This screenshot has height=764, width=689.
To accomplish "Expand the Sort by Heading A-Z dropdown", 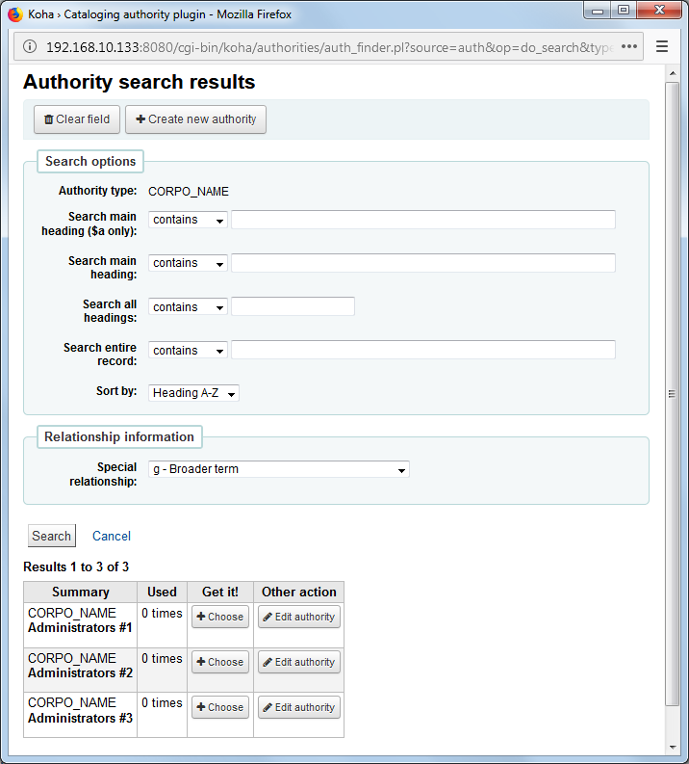I will pyautogui.click(x=193, y=393).
